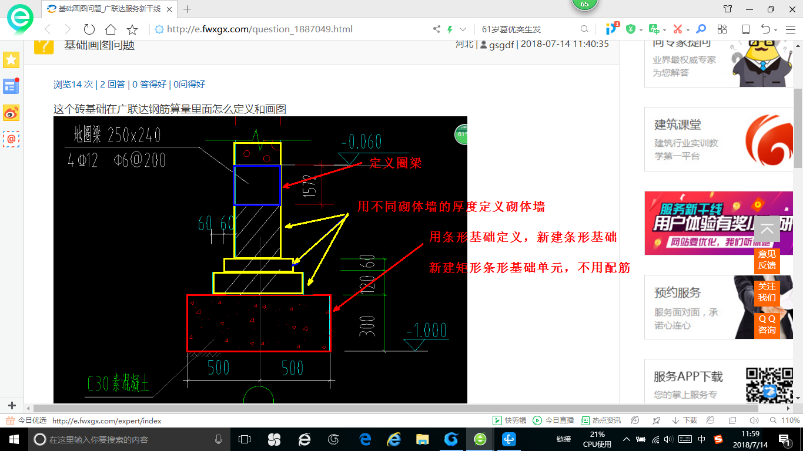Expand the green shield dropdown arrow
This screenshot has width=803, height=451.
[x=640, y=30]
